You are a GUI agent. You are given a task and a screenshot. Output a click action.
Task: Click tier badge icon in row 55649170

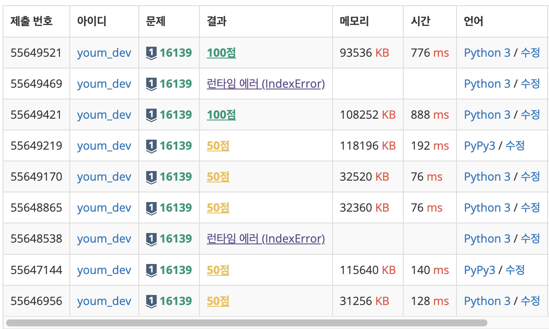coord(151,177)
